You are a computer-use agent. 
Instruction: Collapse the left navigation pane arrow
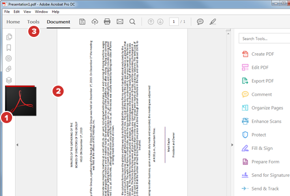tap(17, 145)
